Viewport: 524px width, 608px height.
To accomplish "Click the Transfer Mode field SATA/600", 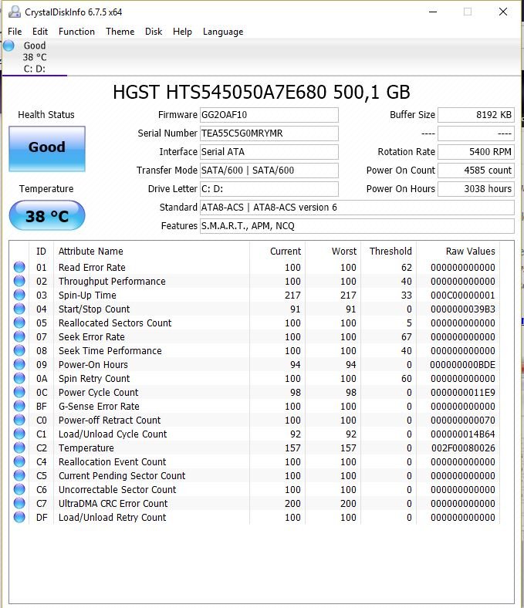I will (x=269, y=171).
